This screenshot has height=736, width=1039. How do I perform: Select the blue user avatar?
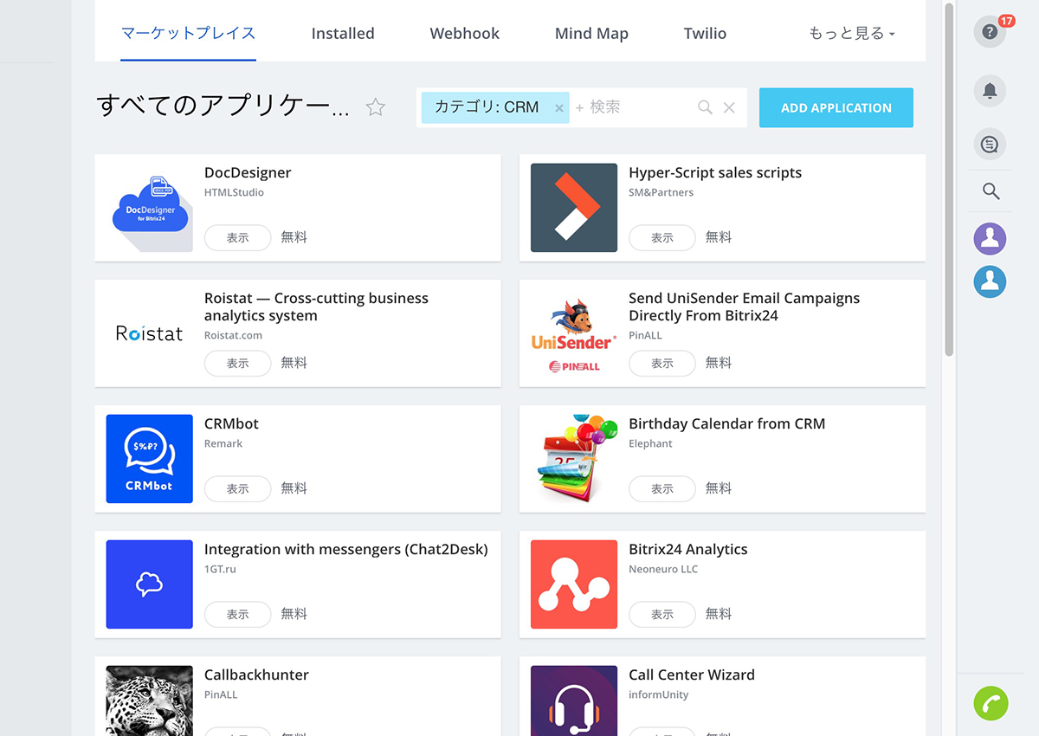tap(991, 281)
